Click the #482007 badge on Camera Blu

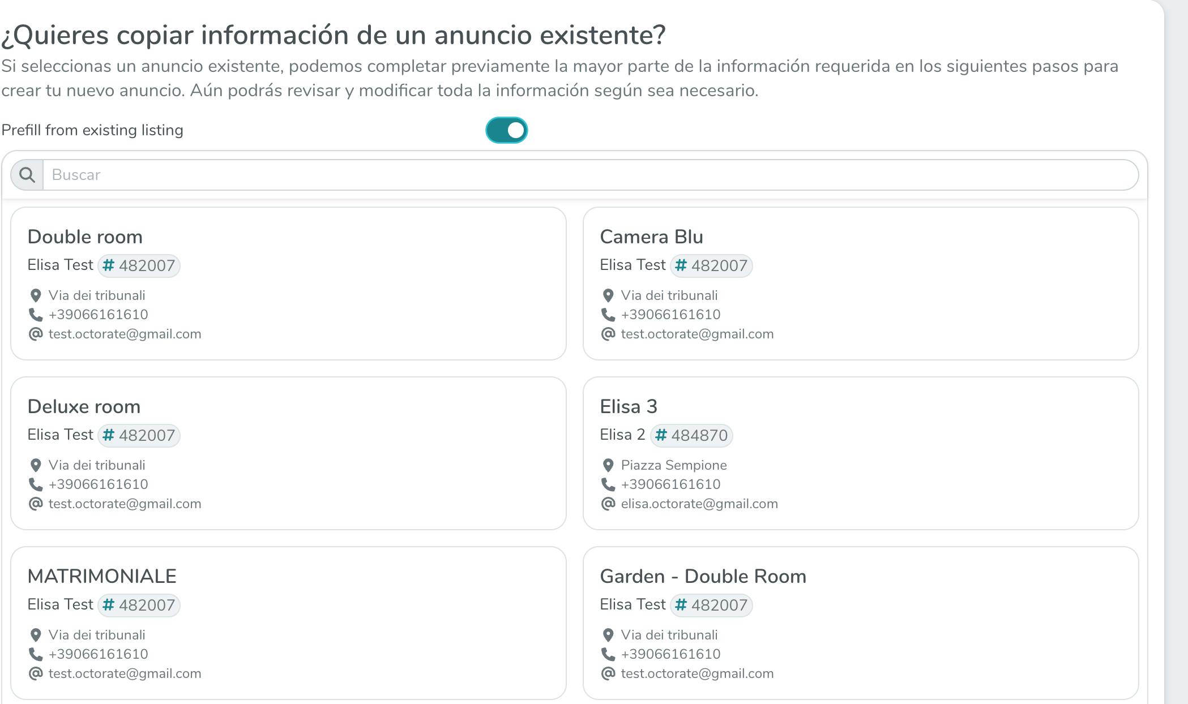coord(712,265)
